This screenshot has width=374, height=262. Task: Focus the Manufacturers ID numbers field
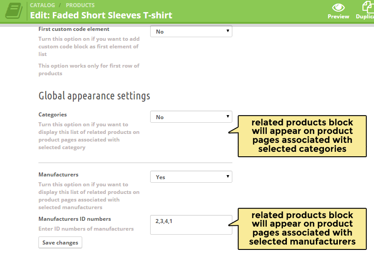pyautogui.click(x=191, y=224)
